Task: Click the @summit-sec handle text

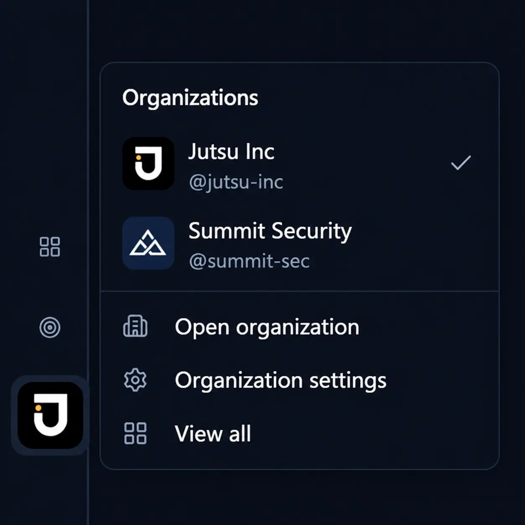Action: [249, 261]
